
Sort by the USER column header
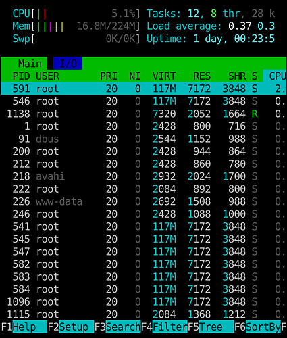click(x=47, y=76)
